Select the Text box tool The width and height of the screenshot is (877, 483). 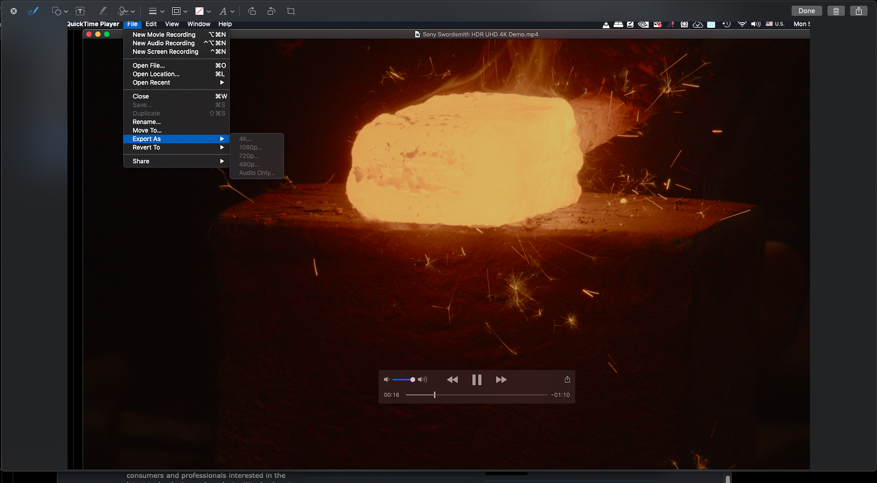80,11
